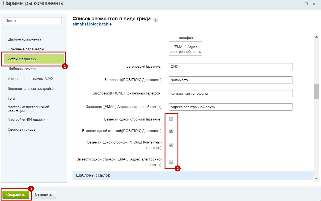This screenshot has height=201, width=321.
Task: Uncheck 'Вывести одной строкой' for POSITION Должность
Action: 171,131
